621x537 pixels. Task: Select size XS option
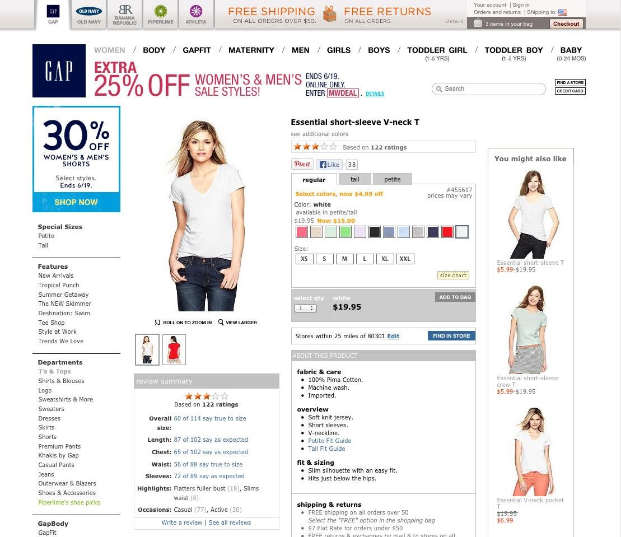point(304,259)
